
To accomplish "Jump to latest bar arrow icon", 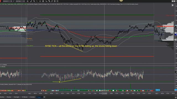I will 173,5.
